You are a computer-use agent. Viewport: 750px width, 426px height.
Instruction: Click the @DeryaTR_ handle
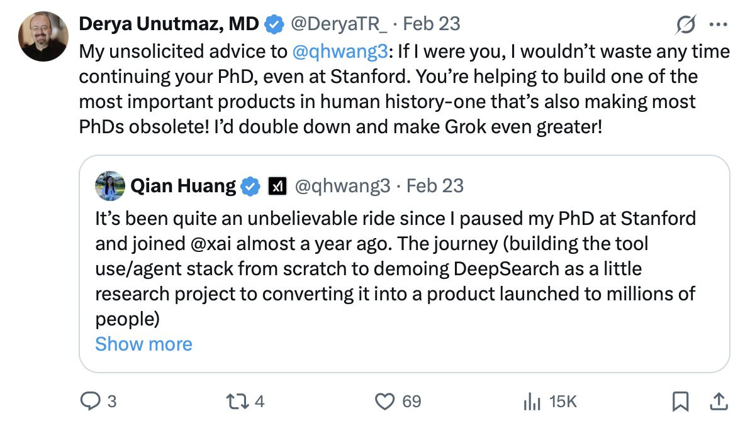coord(340,24)
